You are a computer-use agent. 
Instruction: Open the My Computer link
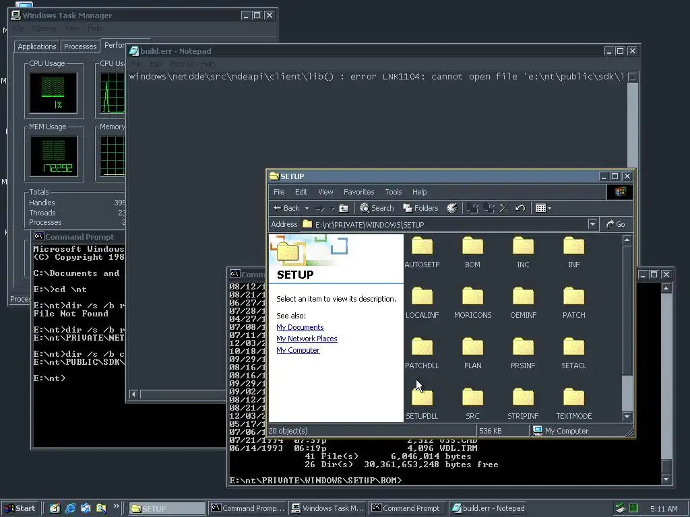[x=298, y=350]
